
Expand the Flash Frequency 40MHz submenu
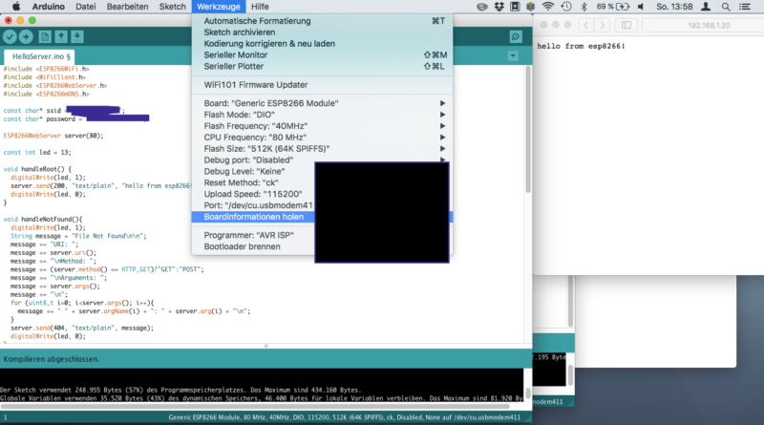click(x=322, y=126)
